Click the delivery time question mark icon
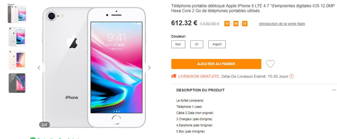The height and width of the screenshot is (139, 337). point(292,76)
